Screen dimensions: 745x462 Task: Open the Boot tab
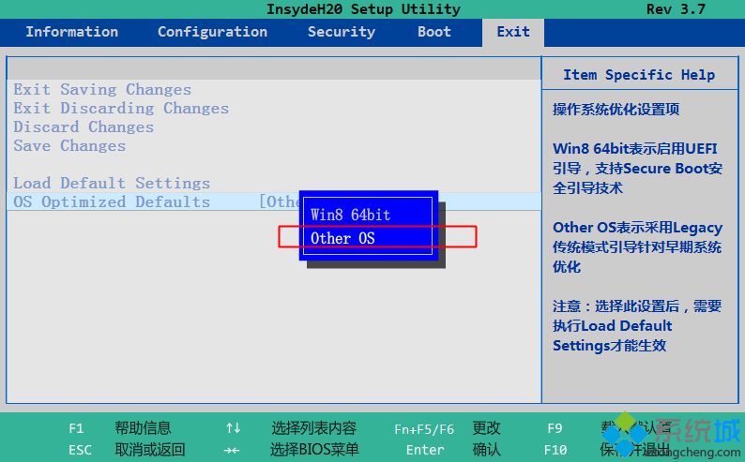434,32
